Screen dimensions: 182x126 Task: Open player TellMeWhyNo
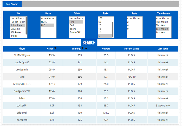(22, 55)
